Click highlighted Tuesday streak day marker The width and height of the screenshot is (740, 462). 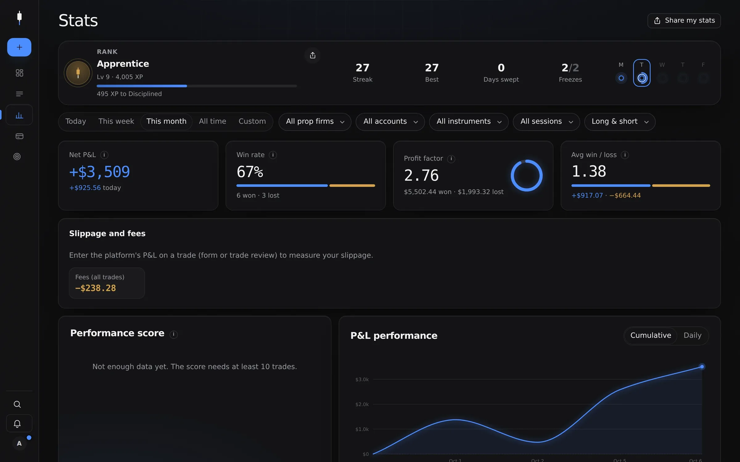pos(642,73)
